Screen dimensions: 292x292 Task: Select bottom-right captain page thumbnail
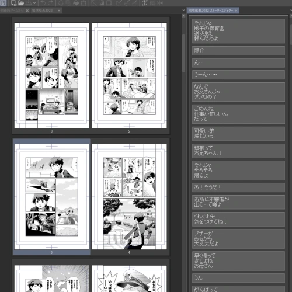click(x=129, y=279)
